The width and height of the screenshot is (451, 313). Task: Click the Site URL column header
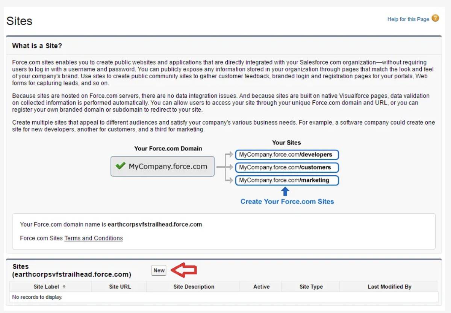coord(120,287)
